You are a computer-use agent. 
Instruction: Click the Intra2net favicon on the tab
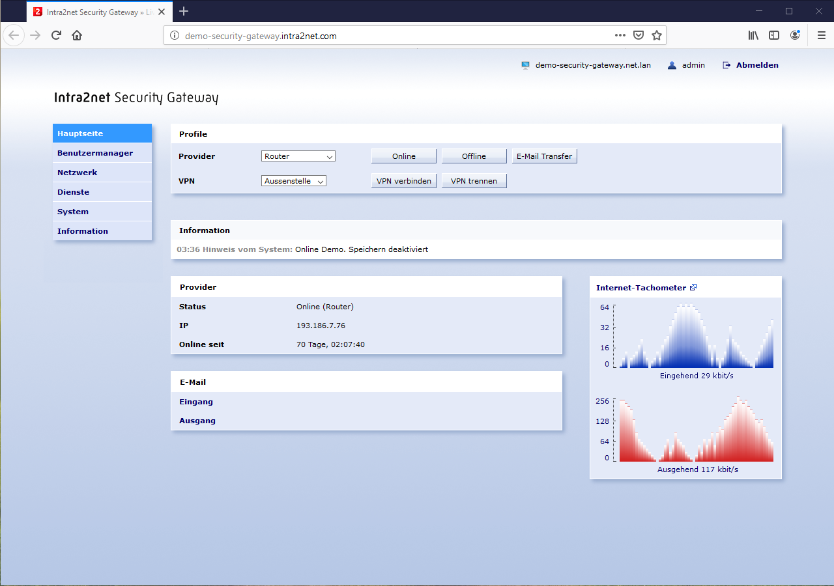click(38, 12)
